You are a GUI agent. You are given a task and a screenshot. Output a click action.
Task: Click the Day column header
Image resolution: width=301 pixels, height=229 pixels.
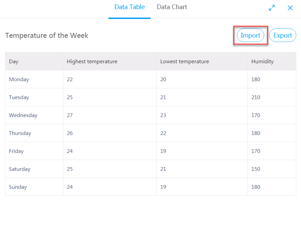[14, 62]
